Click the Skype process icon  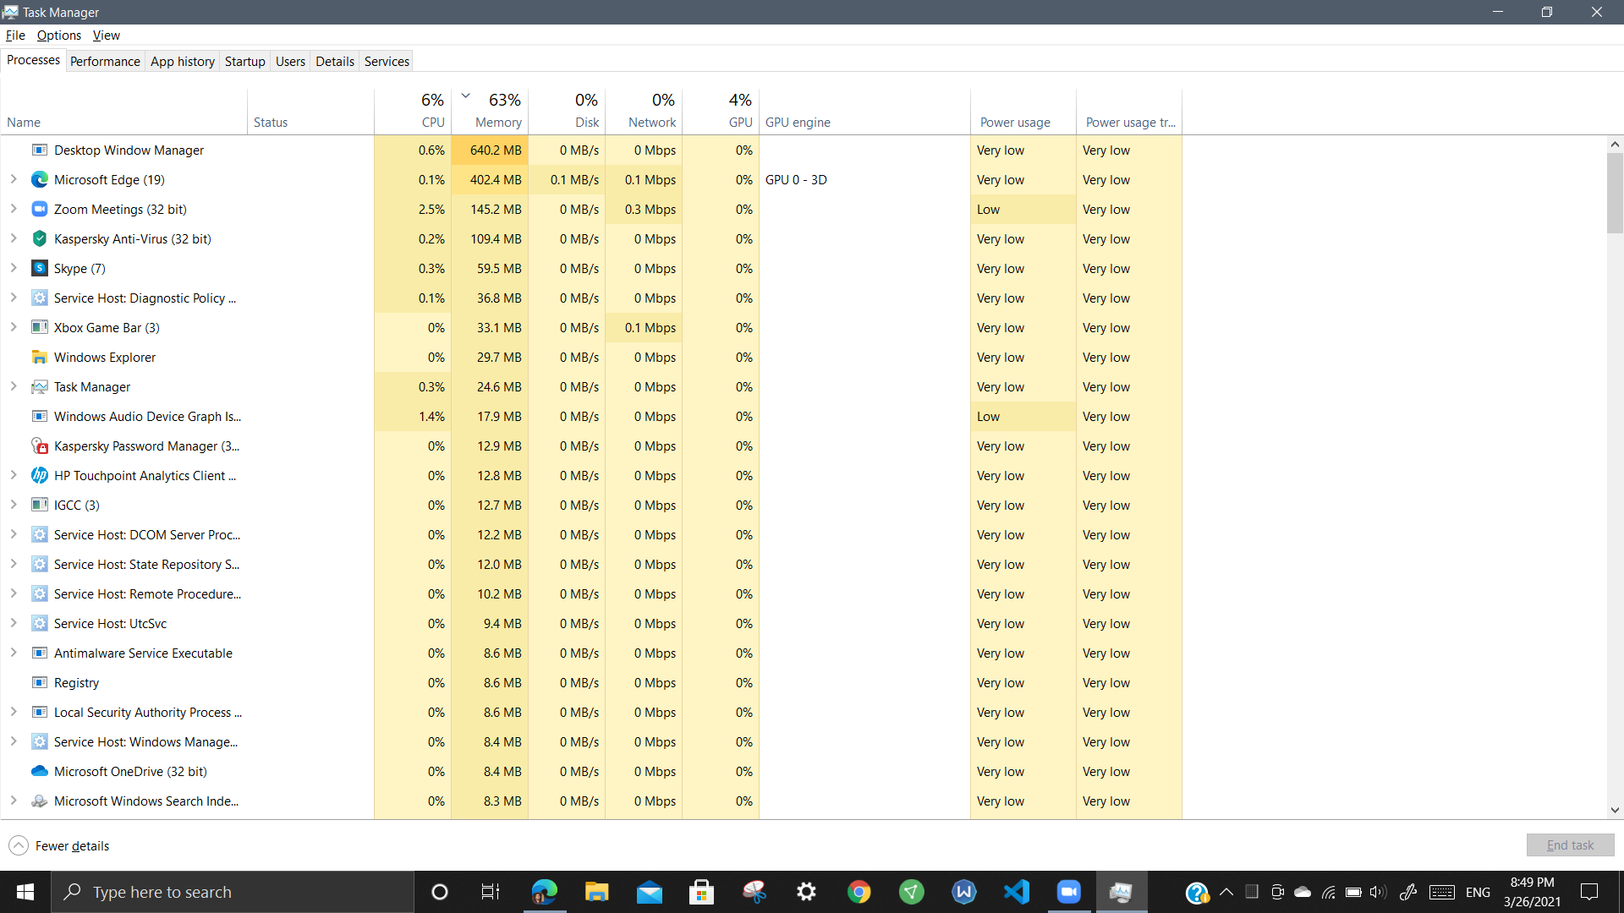pos(39,268)
